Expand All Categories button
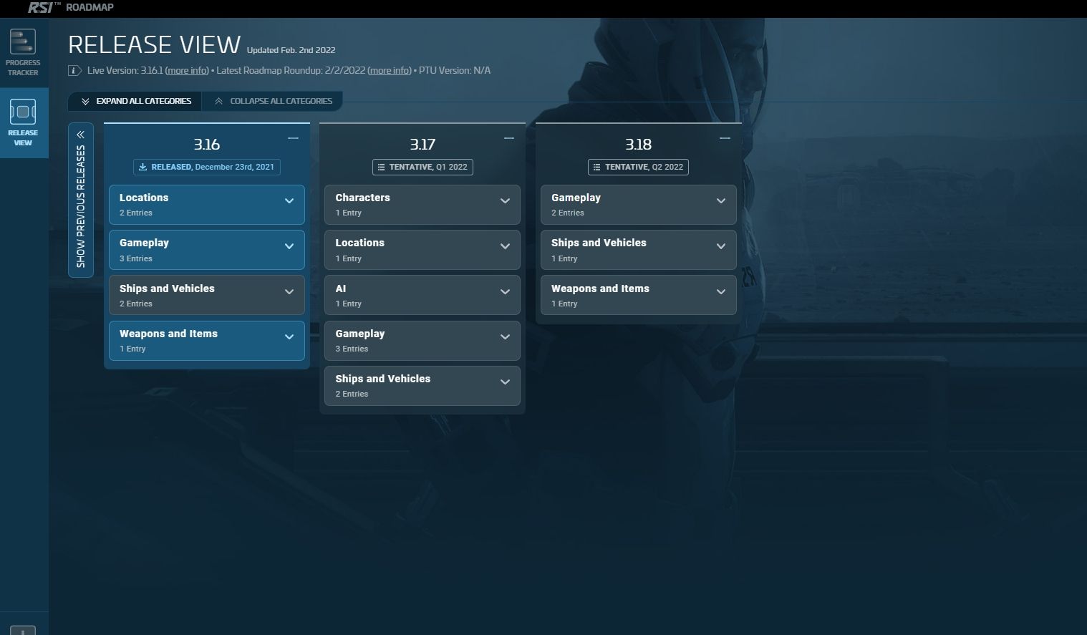1087x635 pixels. click(x=135, y=101)
